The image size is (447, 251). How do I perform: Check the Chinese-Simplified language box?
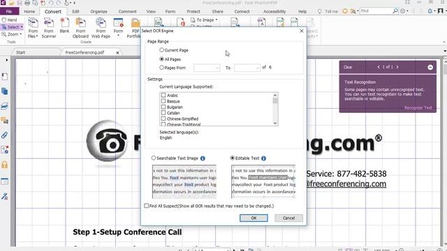point(163,119)
